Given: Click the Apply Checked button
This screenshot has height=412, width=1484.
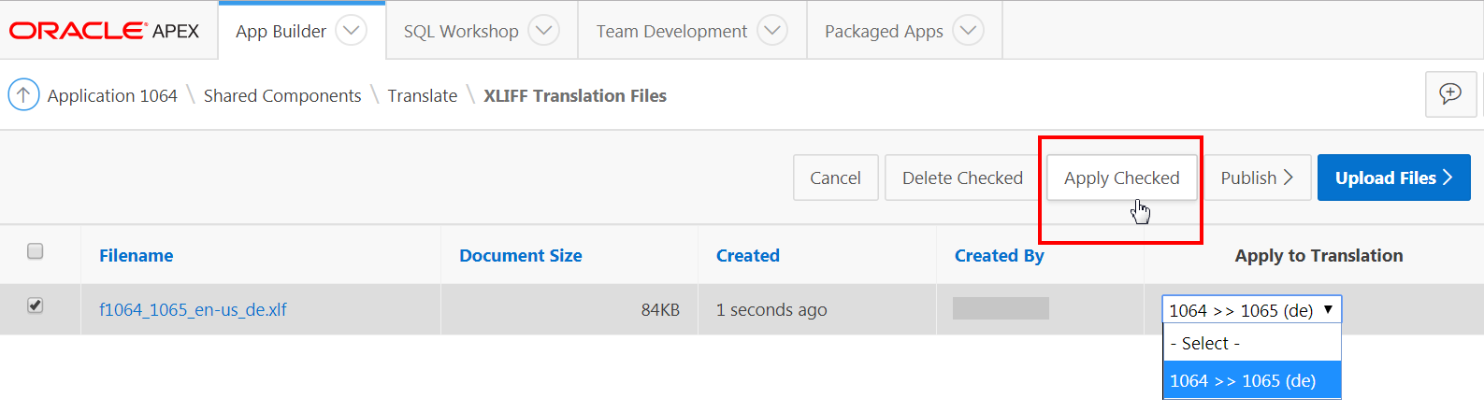Looking at the screenshot, I should [1121, 178].
